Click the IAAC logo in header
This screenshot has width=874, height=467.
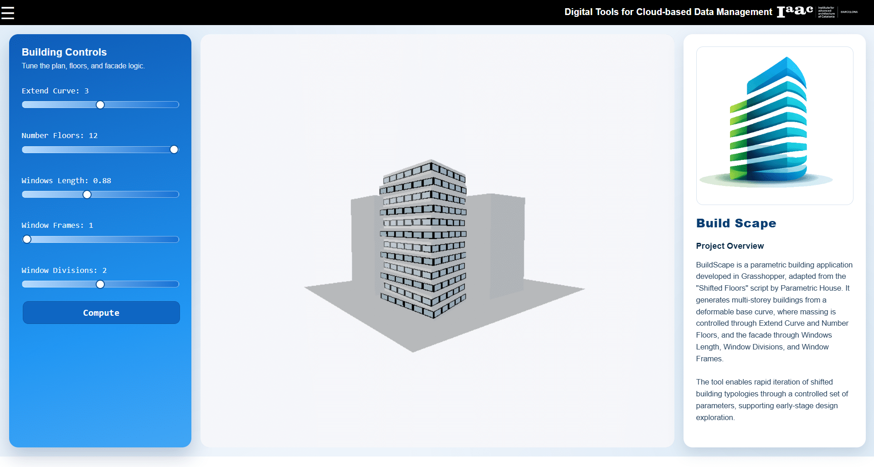[795, 11]
